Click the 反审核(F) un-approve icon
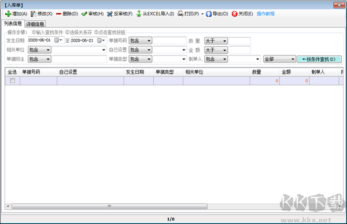 [x=110, y=14]
